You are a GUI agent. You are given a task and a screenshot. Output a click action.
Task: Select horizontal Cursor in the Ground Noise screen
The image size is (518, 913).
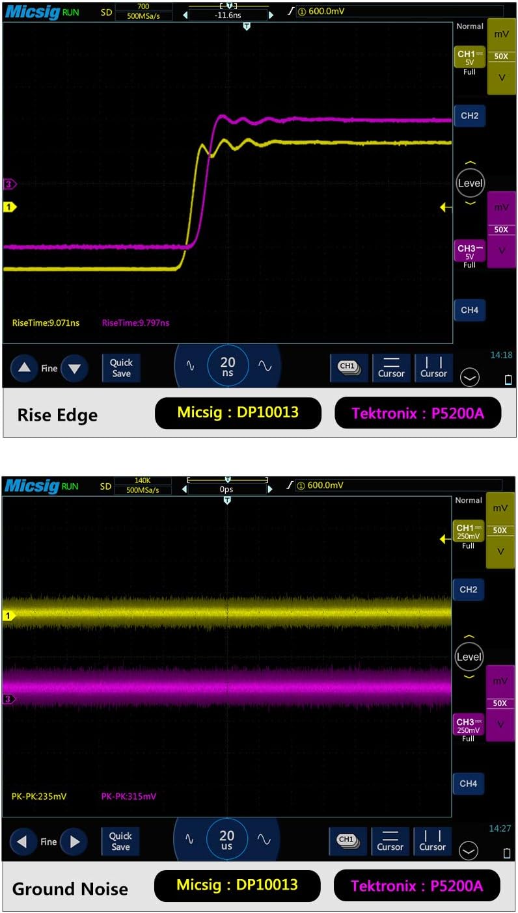click(x=390, y=841)
